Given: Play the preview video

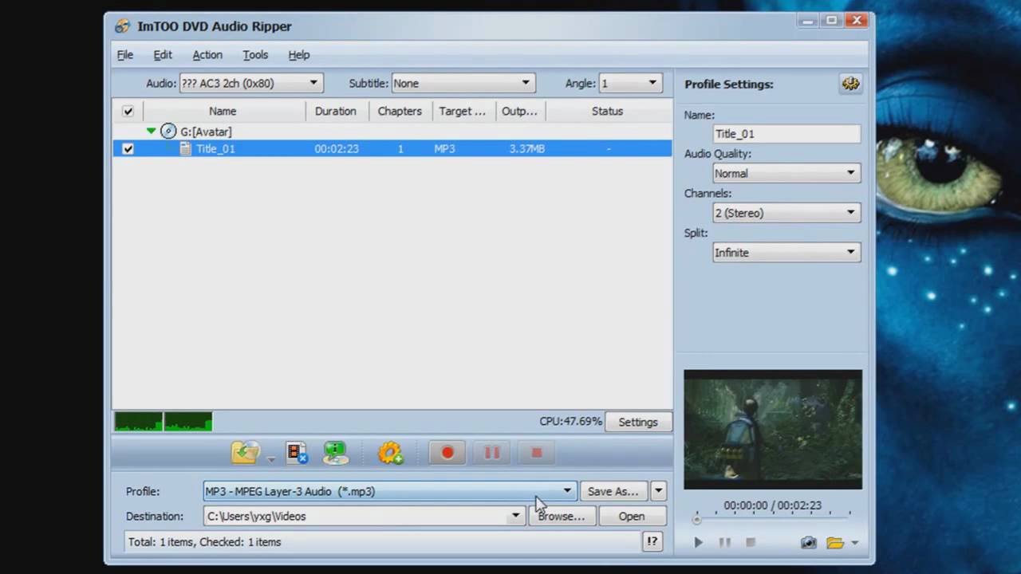Looking at the screenshot, I should [x=698, y=542].
